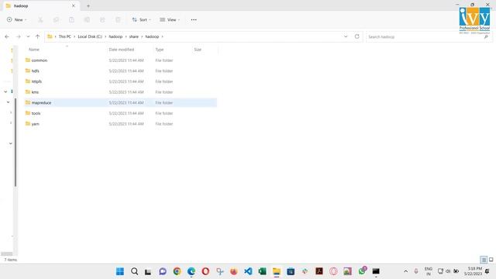Open the taskbar clock and date

click(474, 271)
